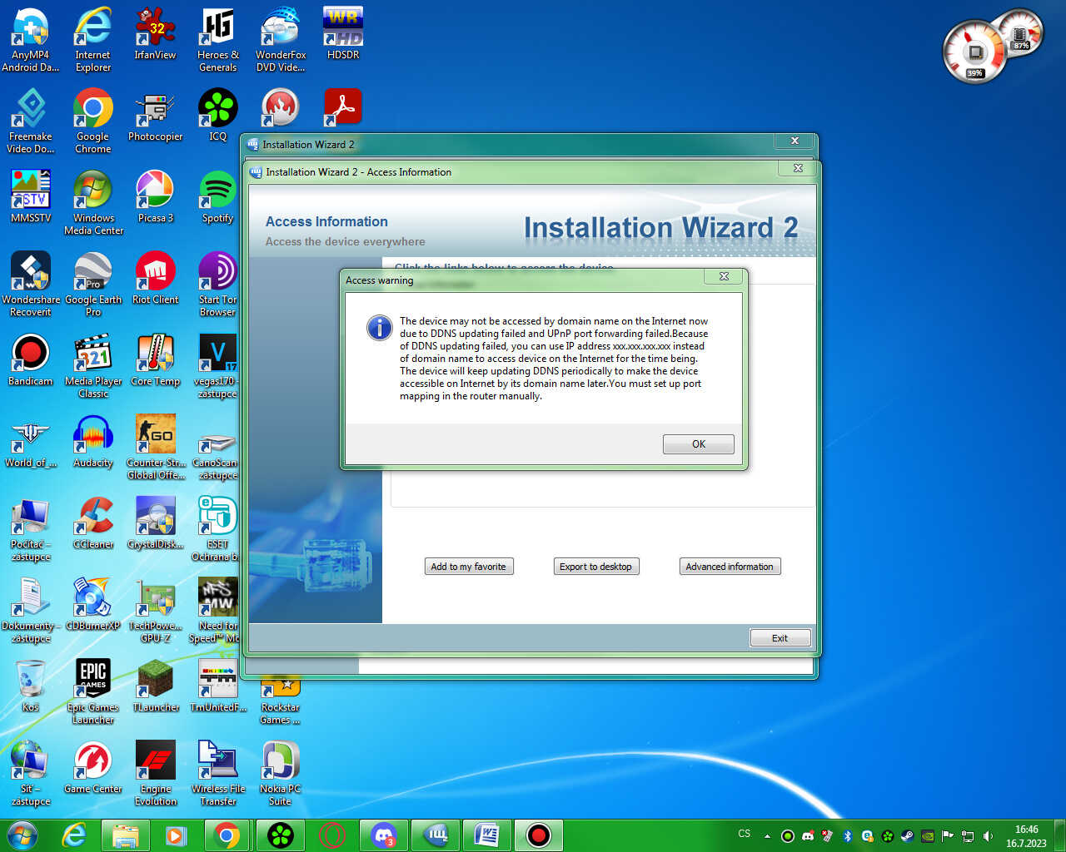Open Advanced information
The height and width of the screenshot is (852, 1066).
pyautogui.click(x=729, y=567)
